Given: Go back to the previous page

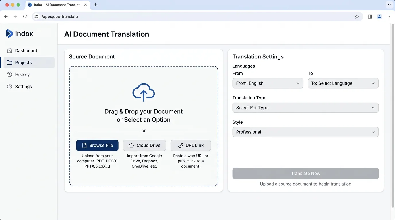Looking at the screenshot, I should click(x=6, y=17).
